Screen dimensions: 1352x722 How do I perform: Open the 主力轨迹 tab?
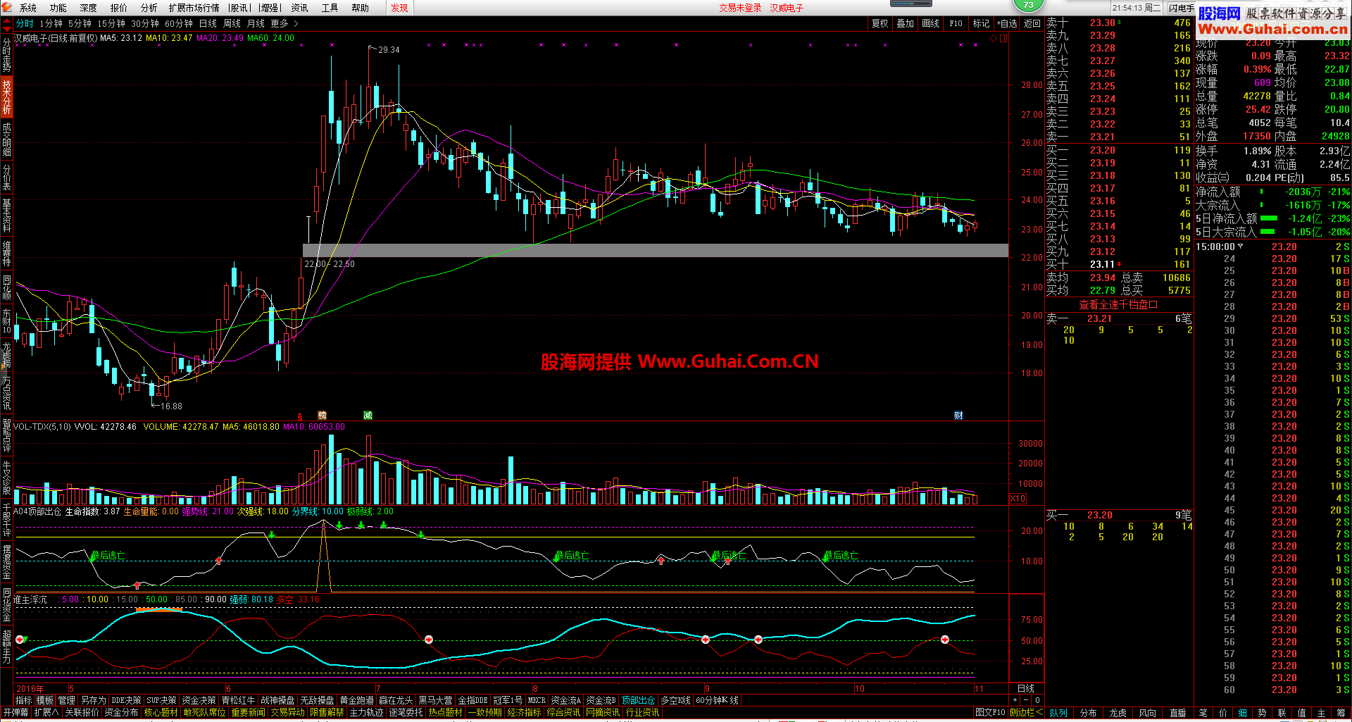(366, 713)
